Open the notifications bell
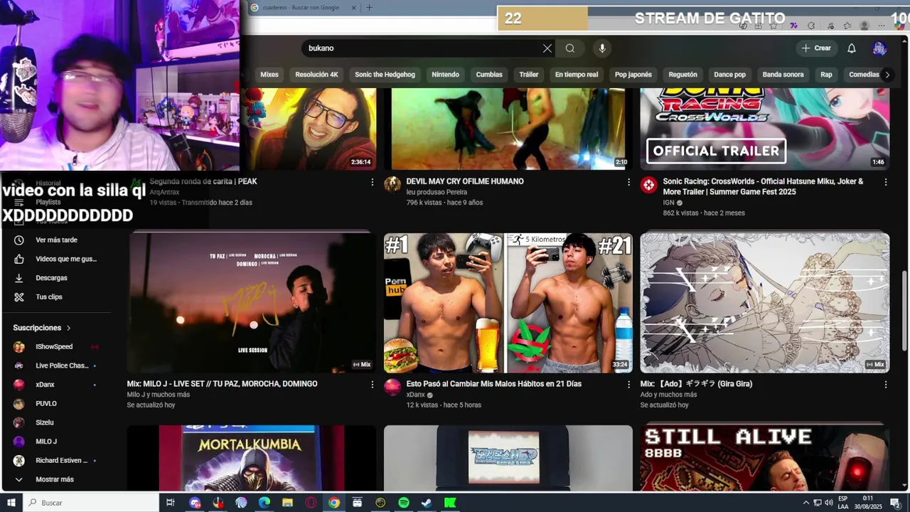910x512 pixels. point(852,48)
